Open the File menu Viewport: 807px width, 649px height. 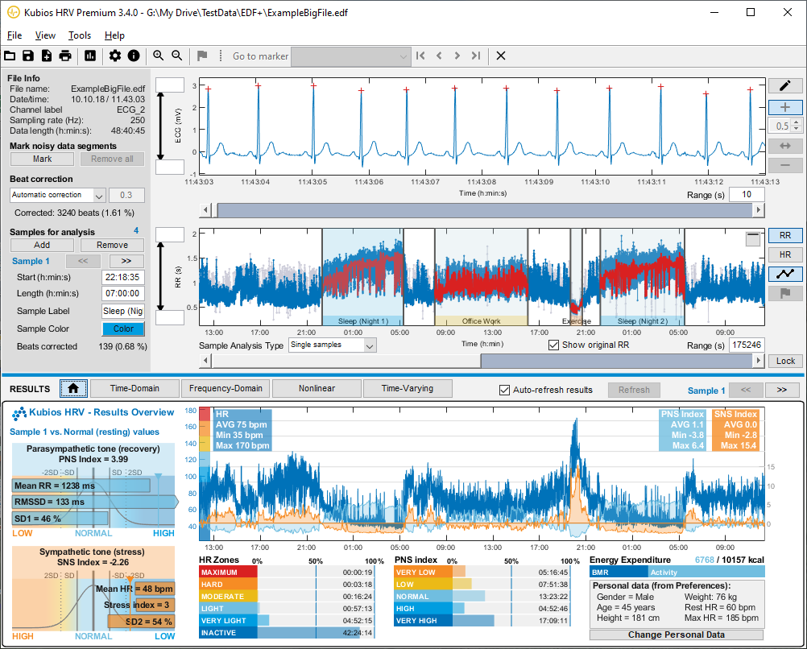pos(14,35)
